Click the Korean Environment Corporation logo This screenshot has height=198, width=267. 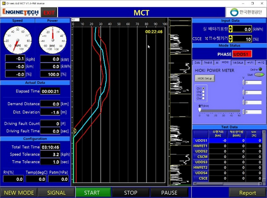(246, 12)
